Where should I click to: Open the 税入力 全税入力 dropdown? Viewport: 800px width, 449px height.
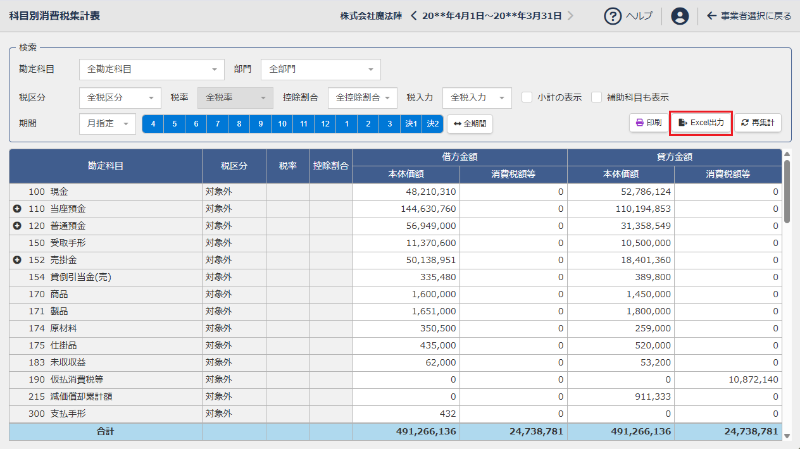click(x=477, y=98)
